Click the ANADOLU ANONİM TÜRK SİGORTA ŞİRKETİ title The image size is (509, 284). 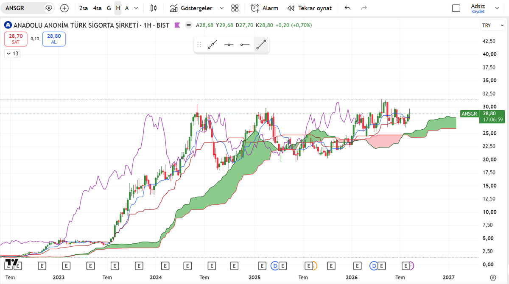point(77,25)
